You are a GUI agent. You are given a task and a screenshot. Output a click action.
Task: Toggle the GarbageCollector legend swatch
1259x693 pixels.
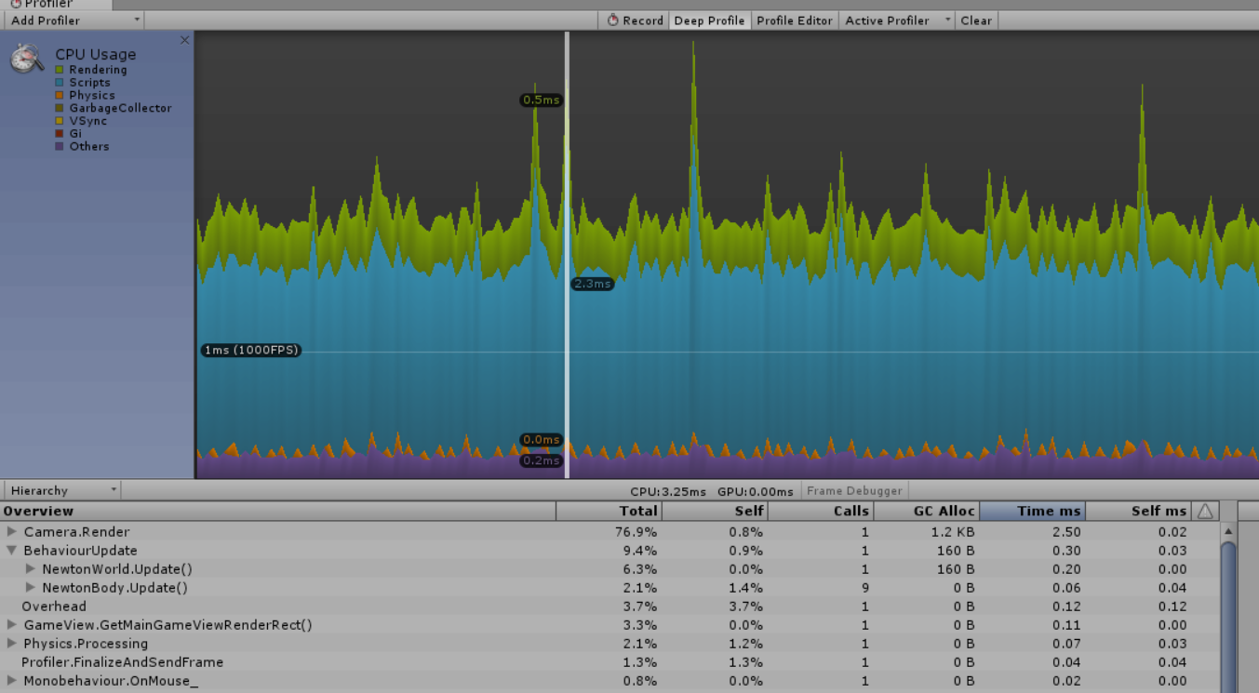(60, 108)
